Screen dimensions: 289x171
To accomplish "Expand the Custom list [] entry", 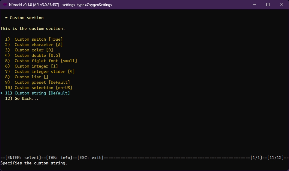I will [x=31, y=77].
